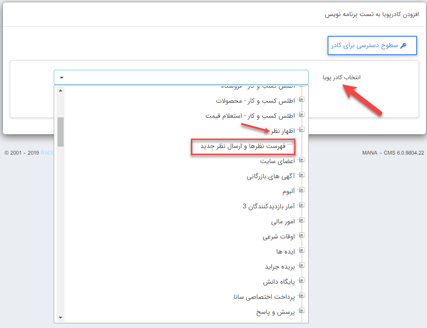Click the dropdown list scrollbar up arrow
427x328 pixels.
[60, 90]
